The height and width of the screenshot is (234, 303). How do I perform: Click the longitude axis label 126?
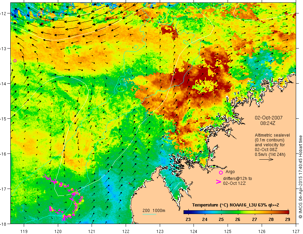point(262,231)
